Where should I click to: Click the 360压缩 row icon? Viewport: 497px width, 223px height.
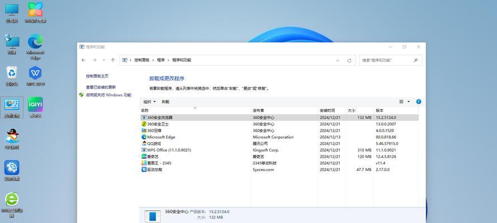[144, 130]
